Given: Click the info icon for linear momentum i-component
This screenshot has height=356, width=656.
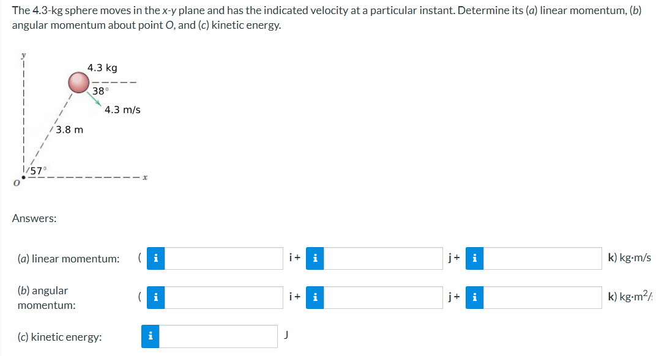Looking at the screenshot, I should click(155, 258).
